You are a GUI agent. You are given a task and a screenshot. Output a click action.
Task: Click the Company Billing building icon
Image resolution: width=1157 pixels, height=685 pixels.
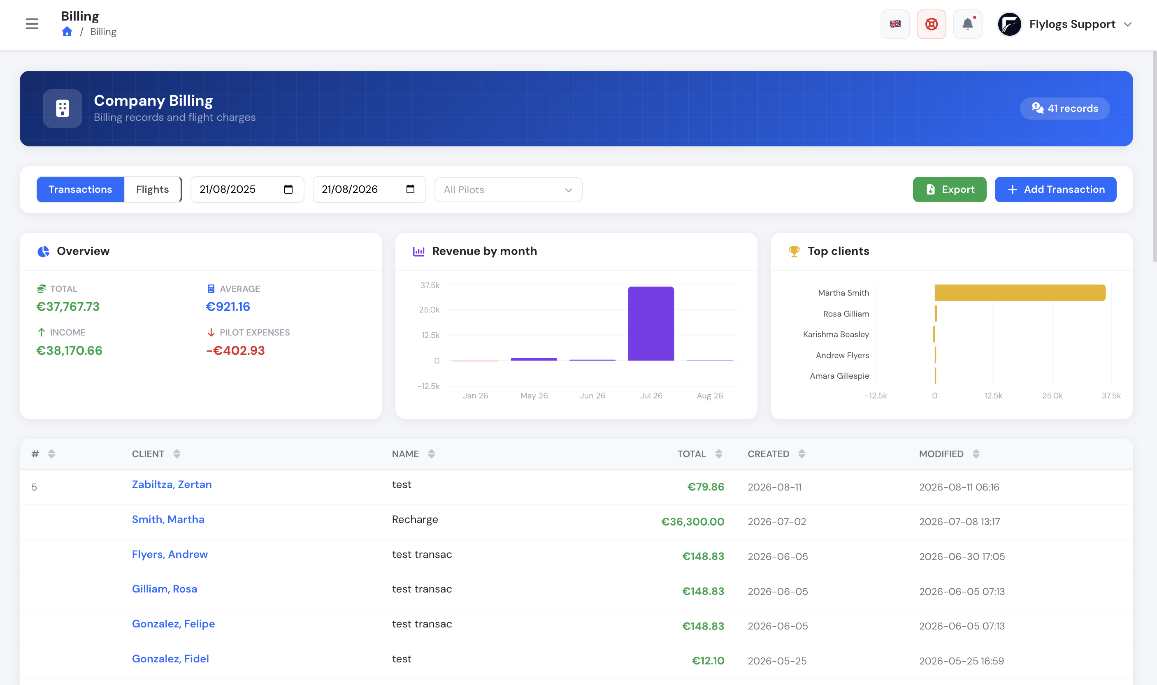coord(63,109)
